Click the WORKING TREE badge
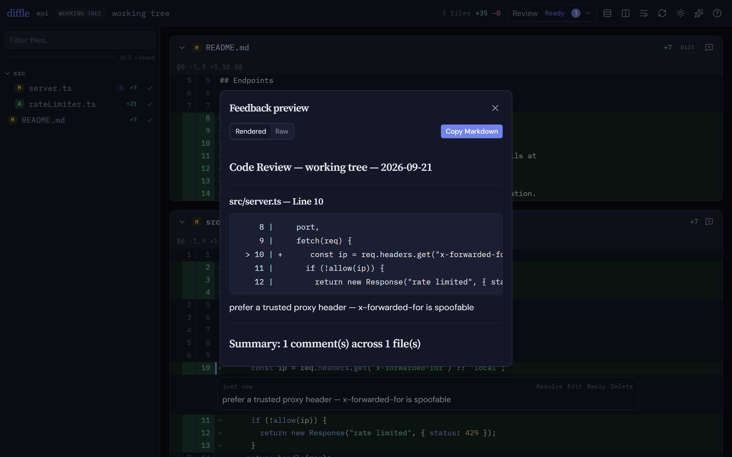Viewport: 732px width, 457px height. (80, 13)
